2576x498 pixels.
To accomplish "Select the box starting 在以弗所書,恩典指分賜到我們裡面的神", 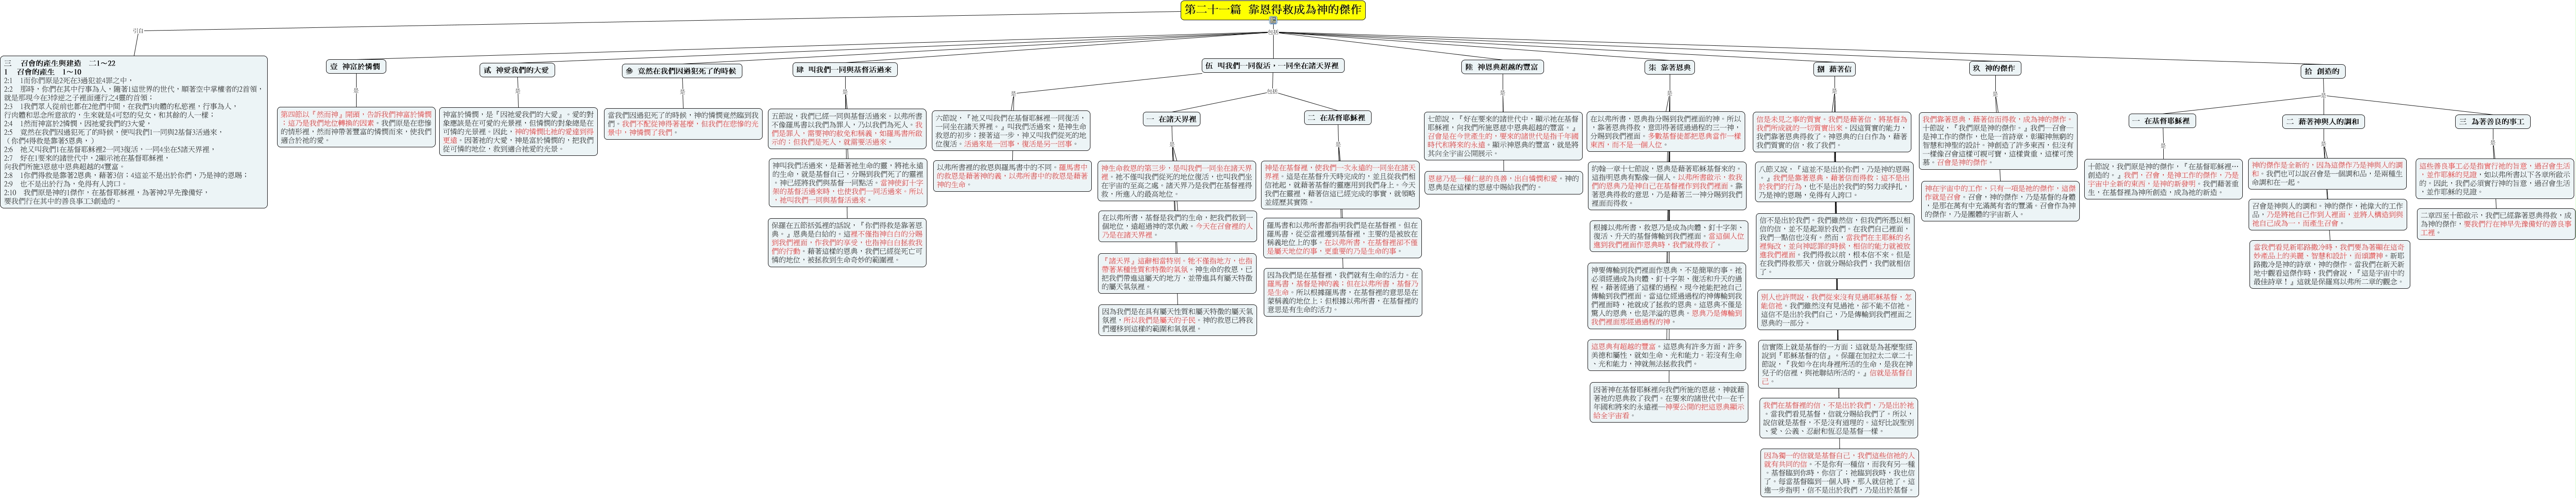I will coord(1667,131).
